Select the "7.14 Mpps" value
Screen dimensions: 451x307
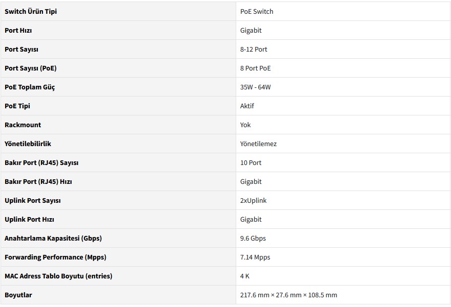(255, 257)
